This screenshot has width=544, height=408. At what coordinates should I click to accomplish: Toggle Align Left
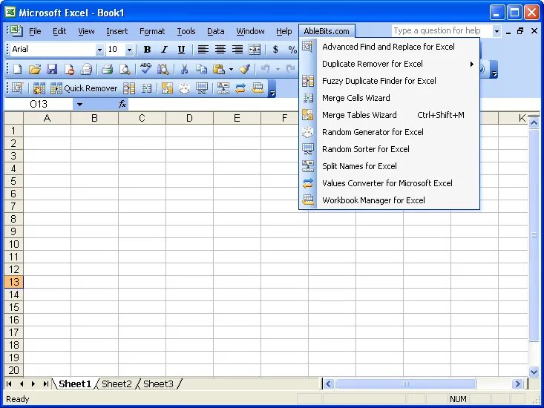coord(203,50)
